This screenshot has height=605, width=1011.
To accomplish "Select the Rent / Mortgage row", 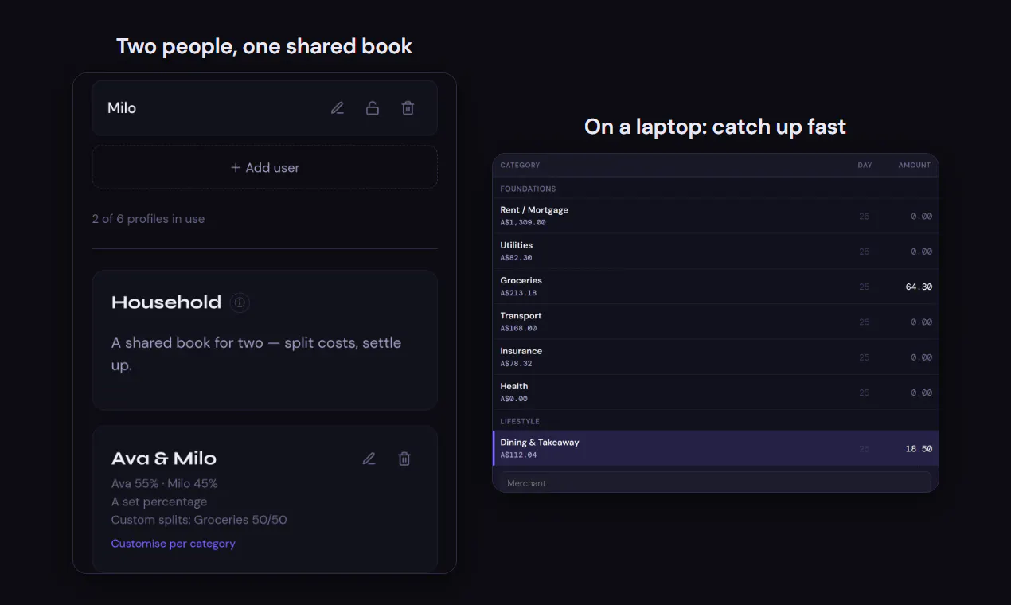I will [x=716, y=216].
